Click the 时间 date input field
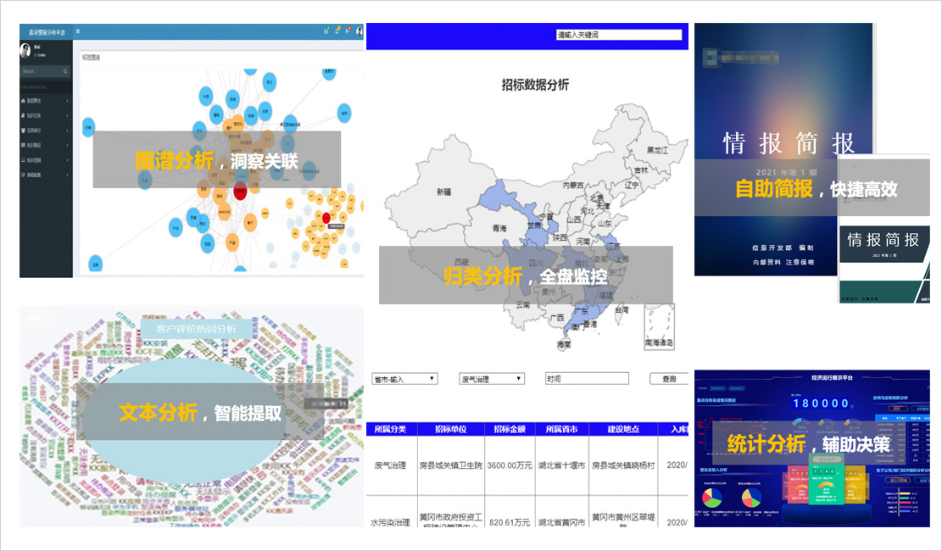 point(586,379)
